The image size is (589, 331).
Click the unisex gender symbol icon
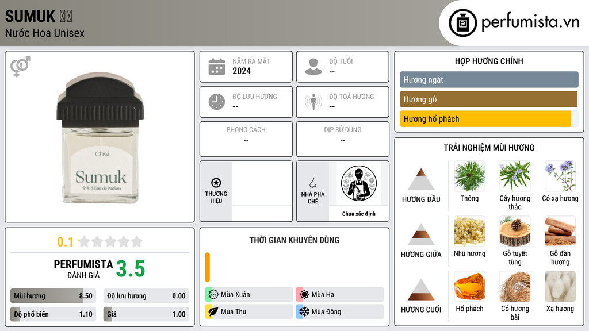pos(20,67)
